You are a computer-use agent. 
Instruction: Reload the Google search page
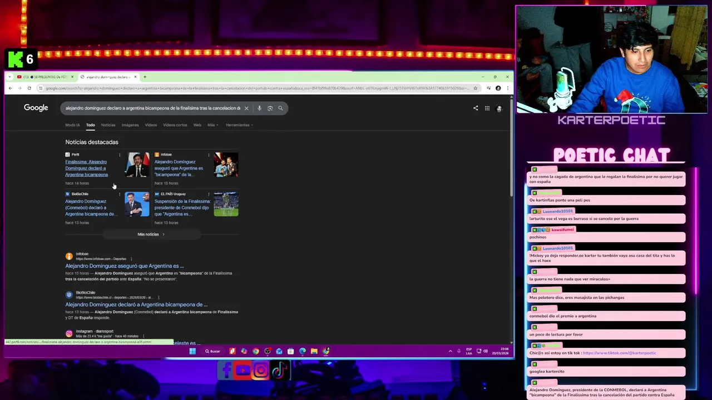point(29,88)
